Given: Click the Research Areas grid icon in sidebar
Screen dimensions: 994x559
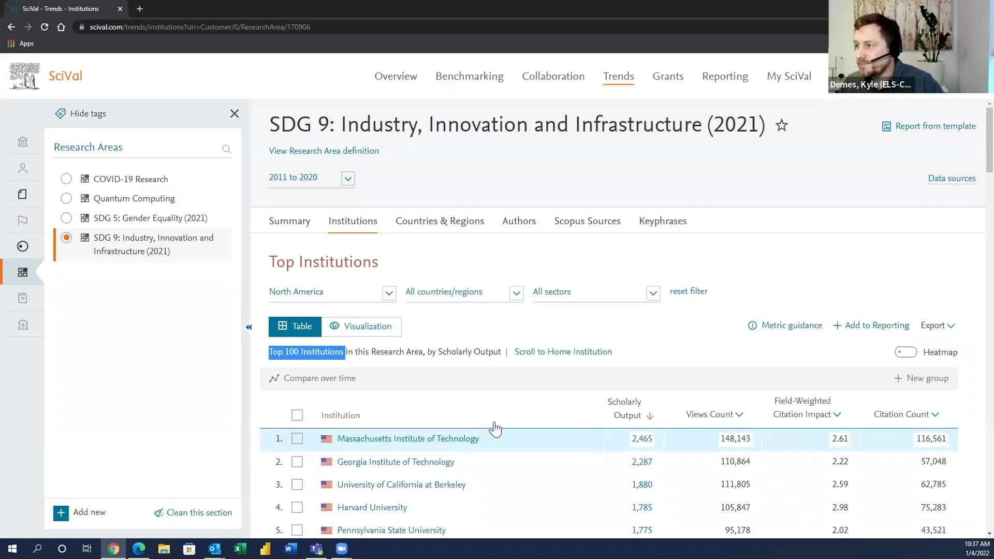Looking at the screenshot, I should point(22,272).
